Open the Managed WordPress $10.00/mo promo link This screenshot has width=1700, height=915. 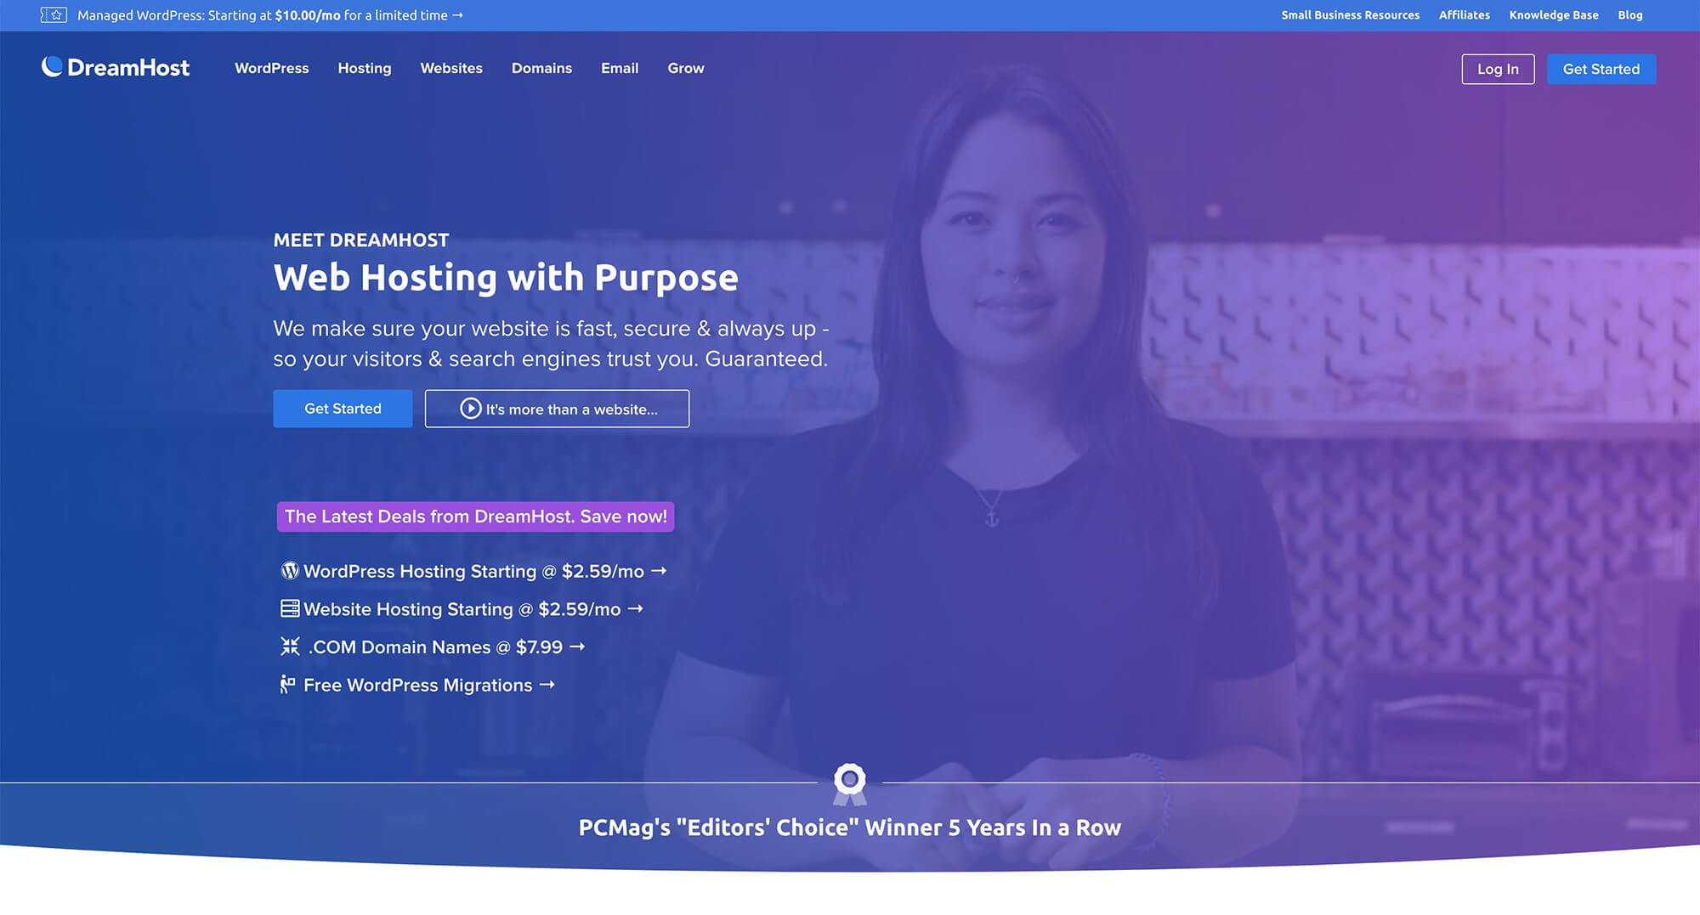pyautogui.click(x=270, y=15)
